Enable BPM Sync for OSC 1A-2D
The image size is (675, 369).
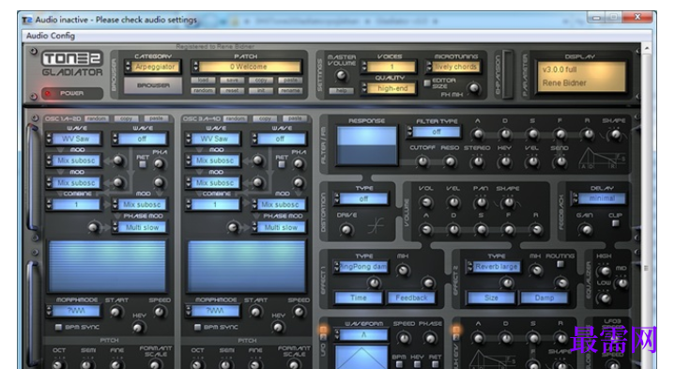(58, 328)
